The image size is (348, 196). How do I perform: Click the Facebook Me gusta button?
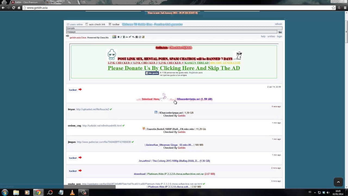152,73
